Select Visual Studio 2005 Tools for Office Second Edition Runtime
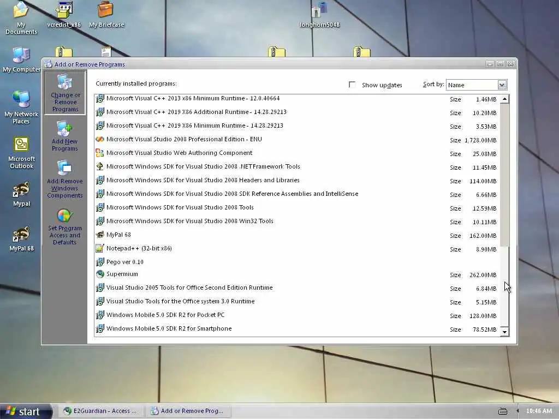This screenshot has width=559, height=419. coord(296,288)
